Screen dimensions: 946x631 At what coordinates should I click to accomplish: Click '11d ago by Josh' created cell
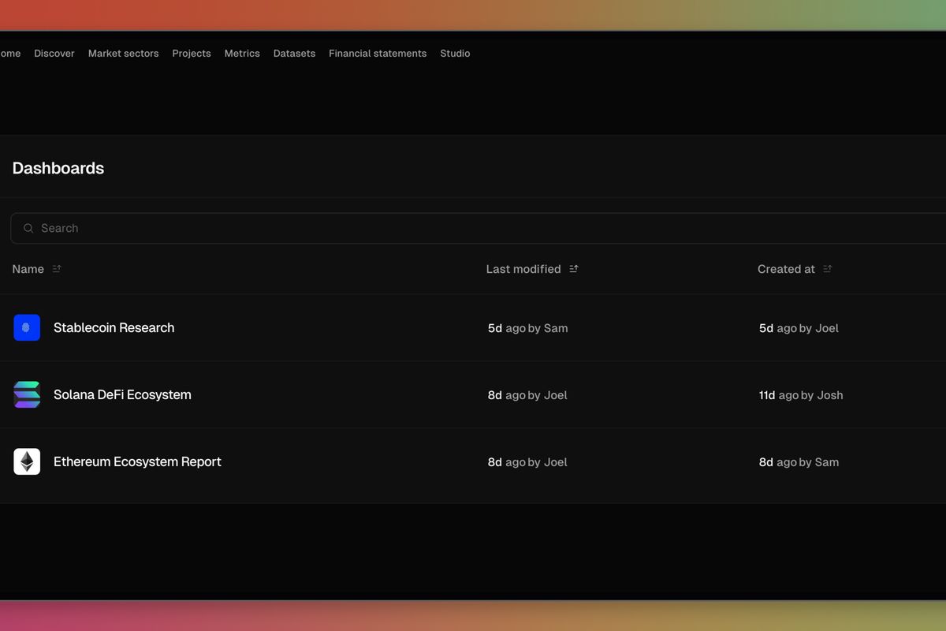coord(801,395)
